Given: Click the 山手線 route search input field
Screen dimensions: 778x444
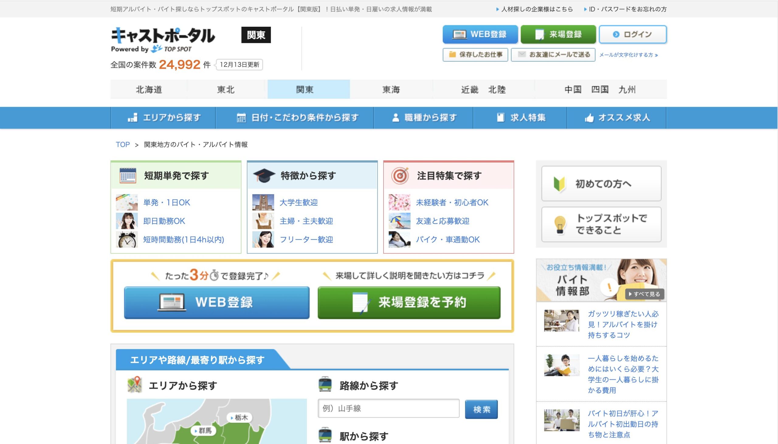Looking at the screenshot, I should point(388,408).
